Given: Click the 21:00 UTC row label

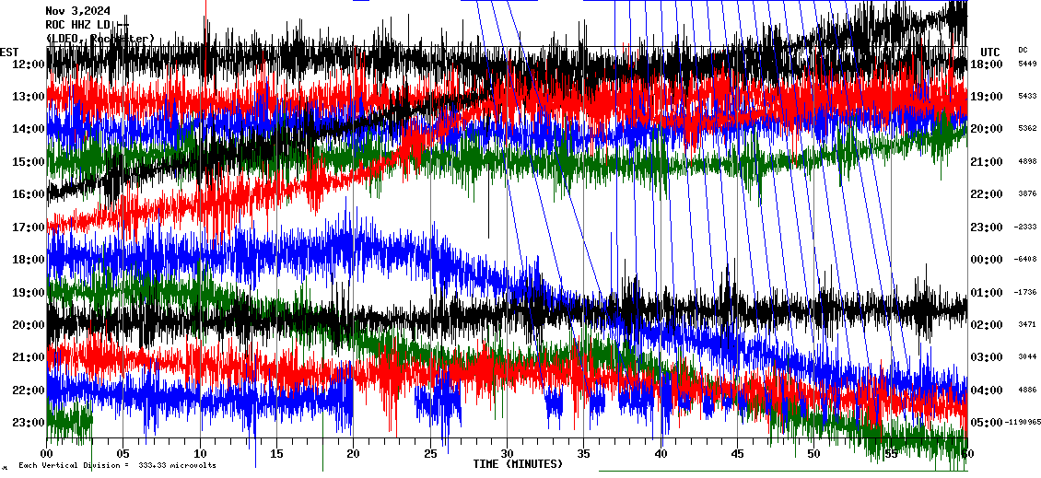Looking at the screenshot, I should click(987, 162).
